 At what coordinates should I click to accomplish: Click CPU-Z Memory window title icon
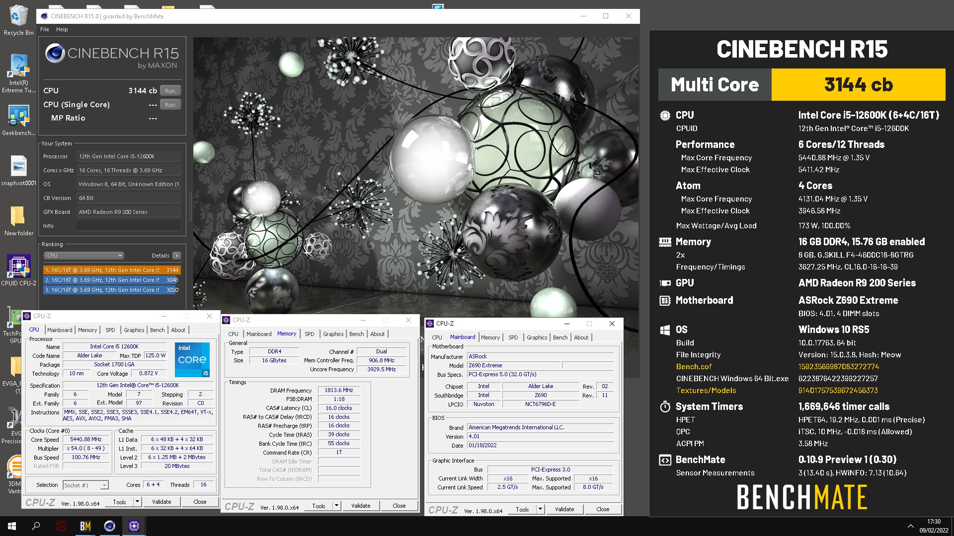(227, 320)
